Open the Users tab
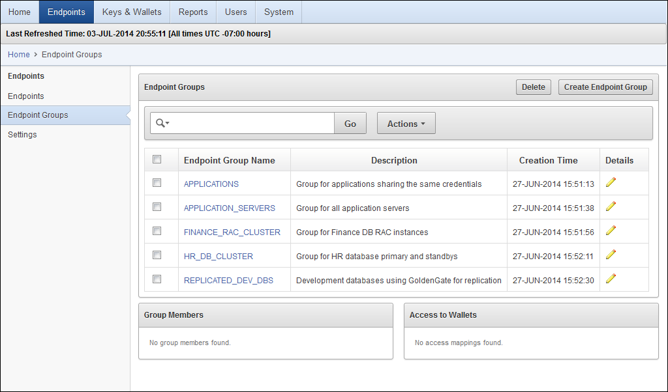The height and width of the screenshot is (392, 668). 235,12
